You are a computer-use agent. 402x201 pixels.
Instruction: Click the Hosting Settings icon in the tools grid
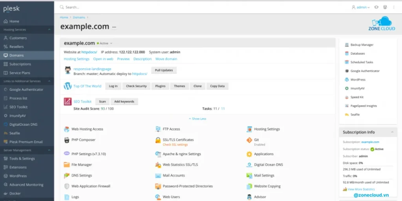click(249, 129)
